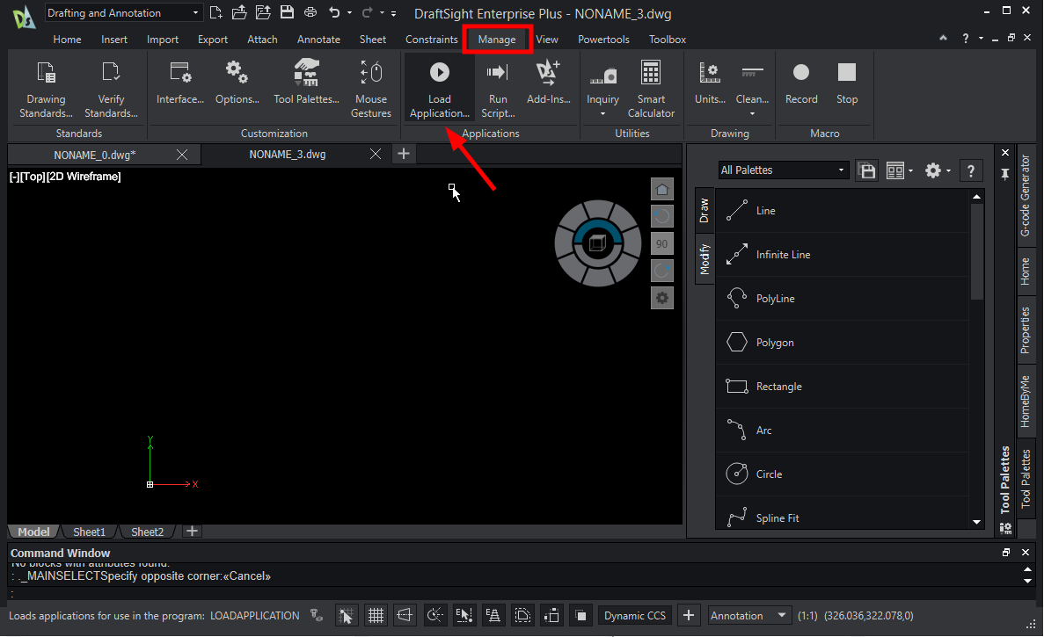Image resolution: width=1044 pixels, height=637 pixels.
Task: Toggle Ortho mode in status bar
Action: (x=405, y=616)
